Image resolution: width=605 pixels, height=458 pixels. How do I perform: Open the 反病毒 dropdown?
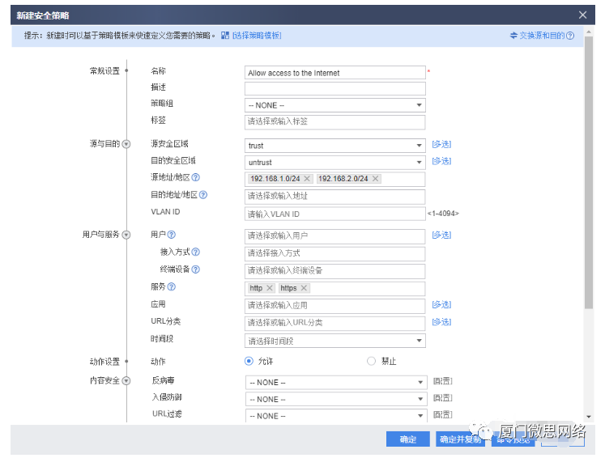pos(336,383)
